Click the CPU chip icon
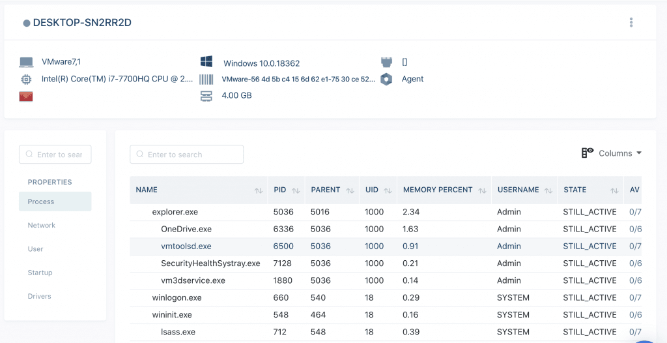The width and height of the screenshot is (667, 343). pyautogui.click(x=26, y=80)
